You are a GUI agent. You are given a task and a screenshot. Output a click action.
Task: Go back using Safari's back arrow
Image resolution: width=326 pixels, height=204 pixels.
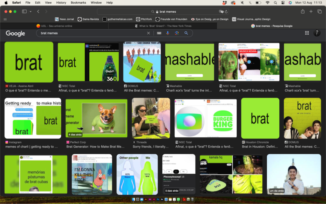click(38, 11)
